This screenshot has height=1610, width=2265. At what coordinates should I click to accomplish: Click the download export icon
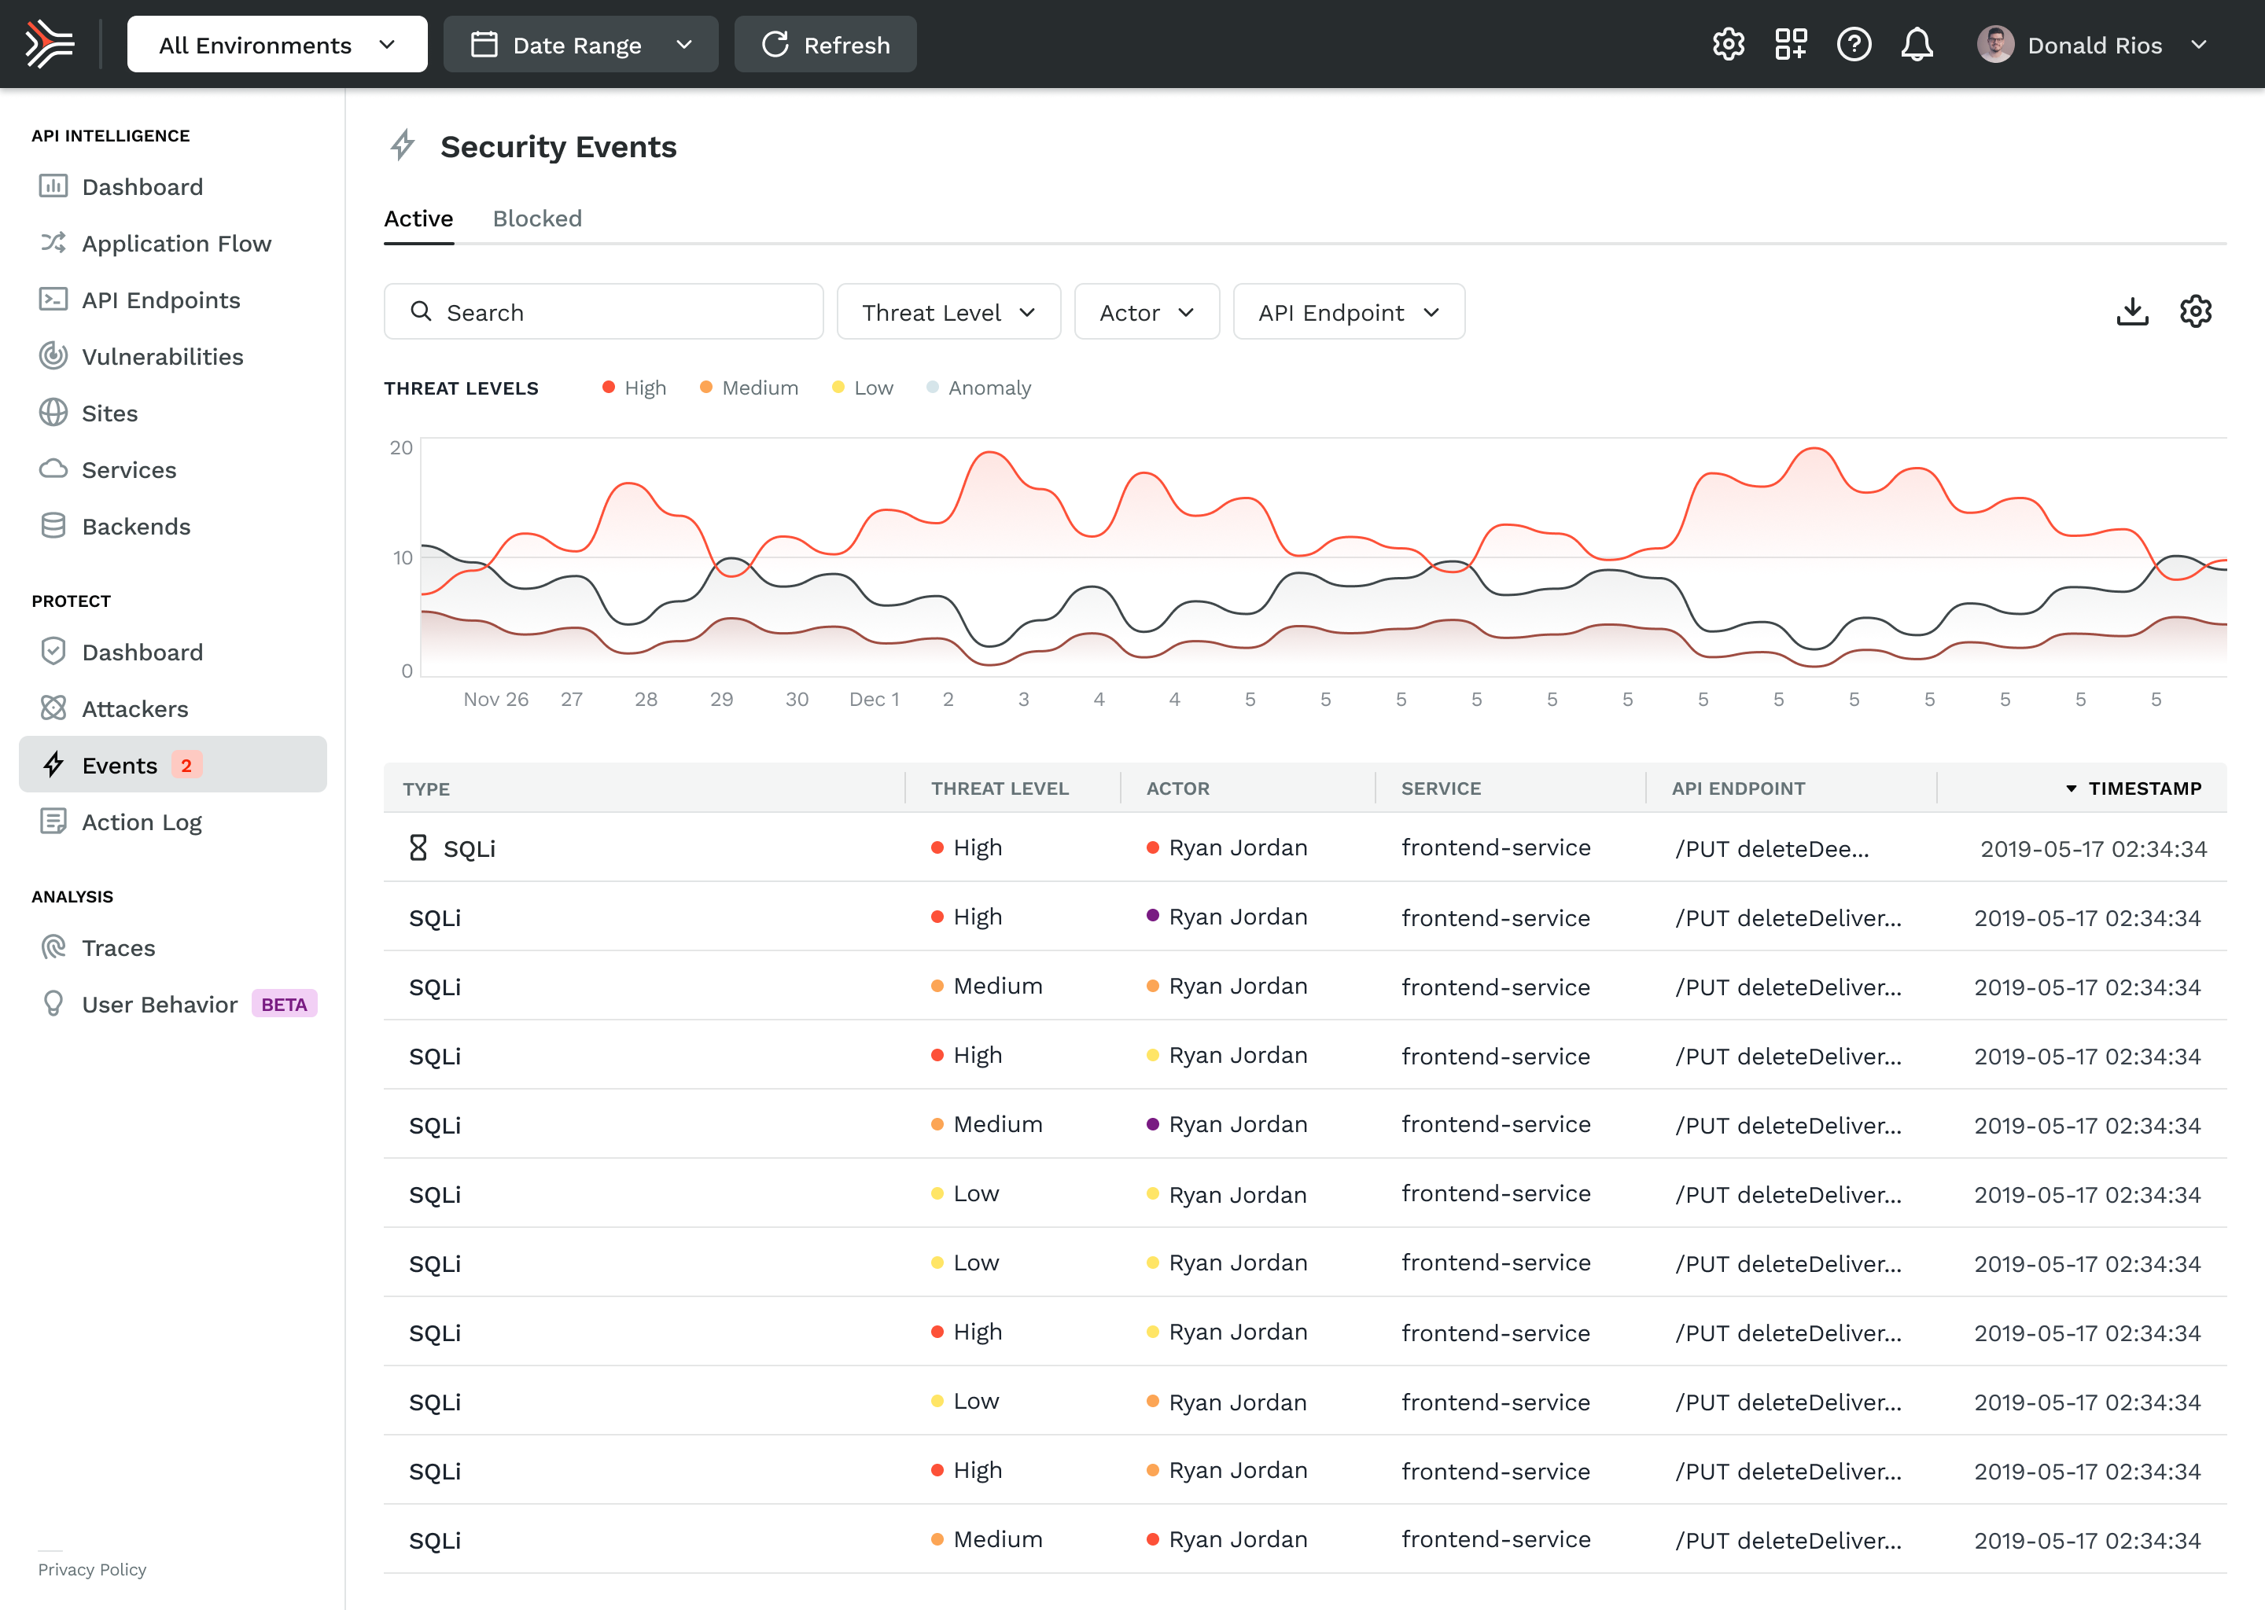[x=2132, y=312]
